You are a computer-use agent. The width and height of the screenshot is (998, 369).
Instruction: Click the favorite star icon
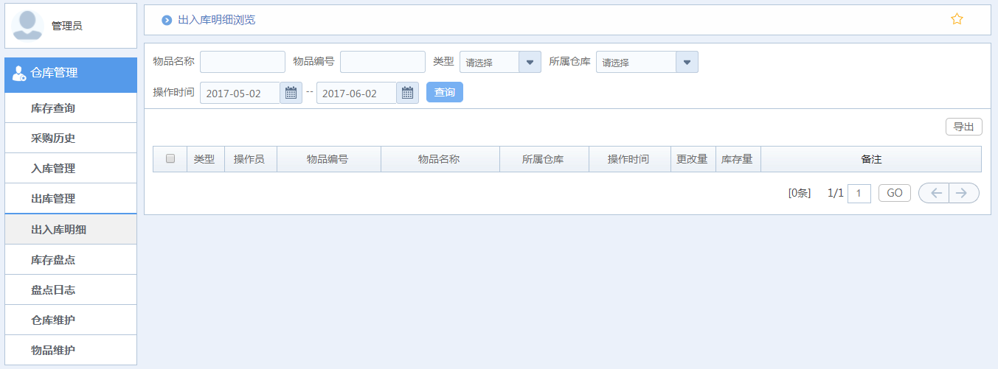[957, 19]
